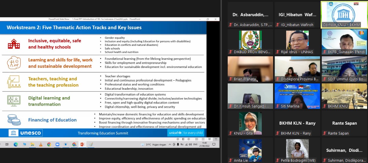
Task: Click the unicef for every child logo
Action: tap(186, 133)
